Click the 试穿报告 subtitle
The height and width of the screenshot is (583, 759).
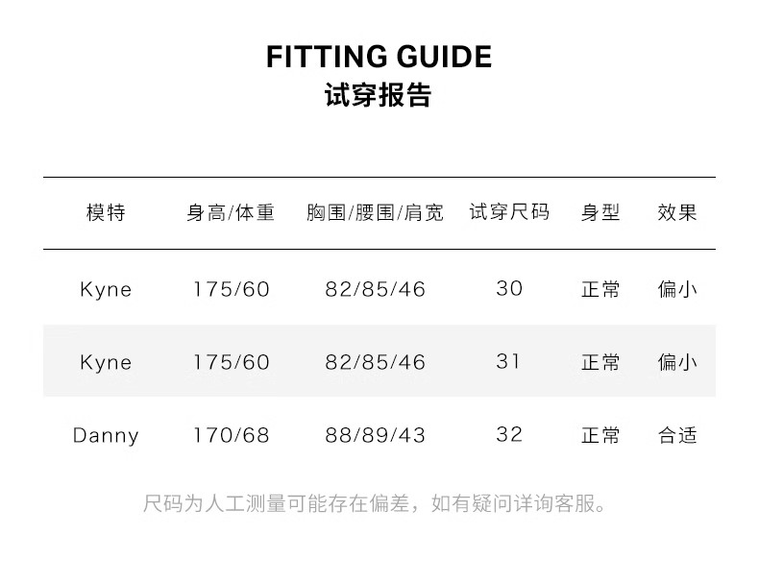click(x=379, y=97)
